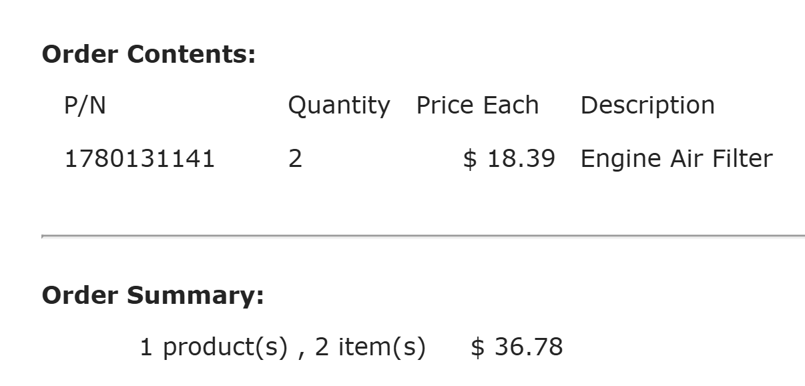Select the quantity value 2 in the row
The height and width of the screenshot is (386, 805).
pyautogui.click(x=295, y=159)
